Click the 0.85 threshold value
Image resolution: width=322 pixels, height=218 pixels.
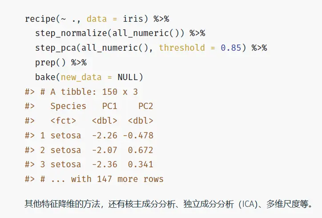231,48
